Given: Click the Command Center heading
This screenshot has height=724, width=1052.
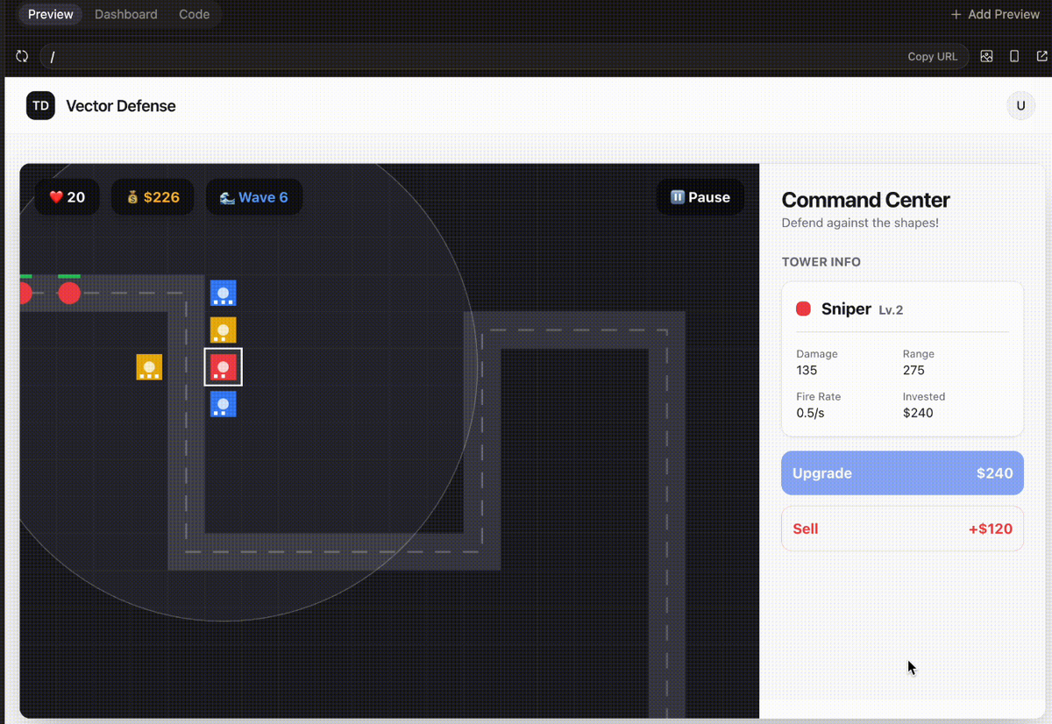Looking at the screenshot, I should coord(865,200).
